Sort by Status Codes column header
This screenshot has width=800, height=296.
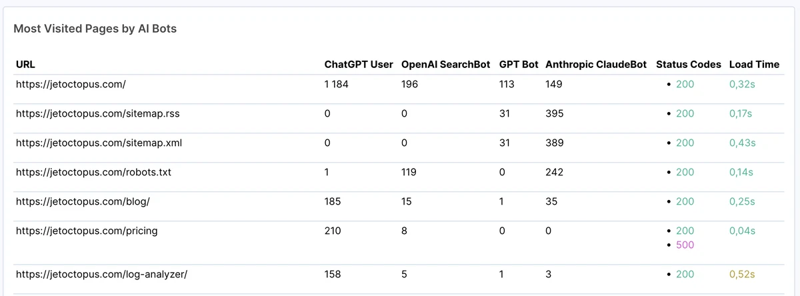689,65
